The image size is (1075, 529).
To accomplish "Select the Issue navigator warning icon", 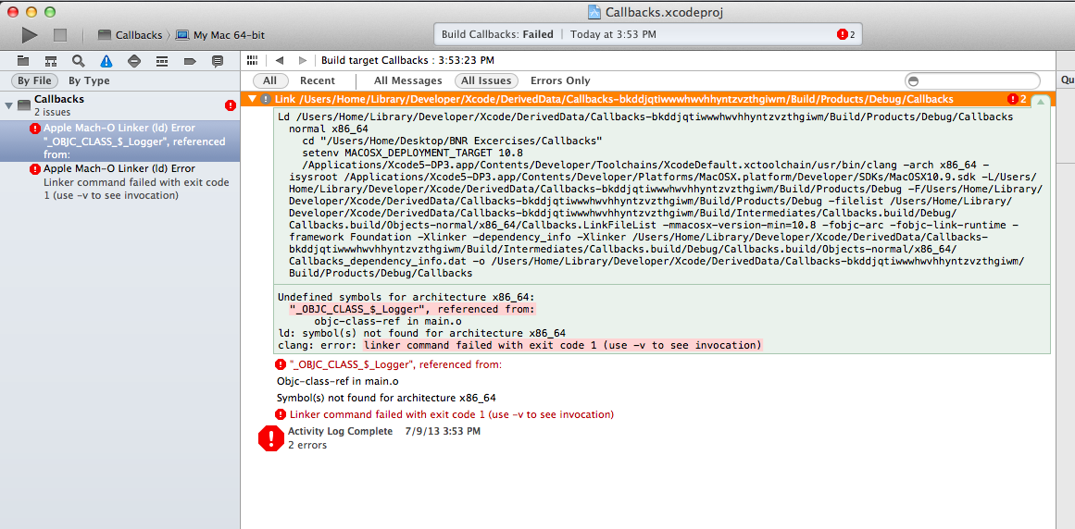I will (x=106, y=61).
